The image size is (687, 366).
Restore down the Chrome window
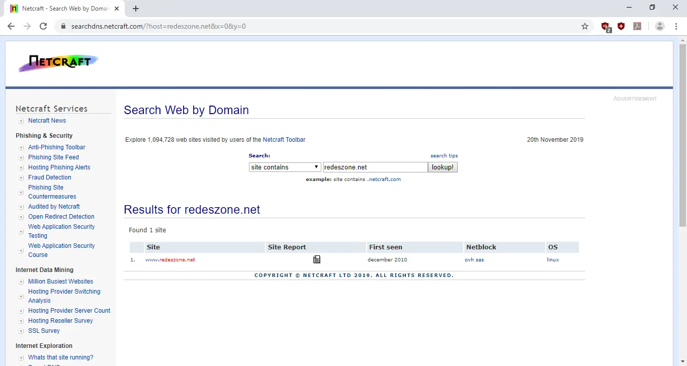pyautogui.click(x=652, y=8)
